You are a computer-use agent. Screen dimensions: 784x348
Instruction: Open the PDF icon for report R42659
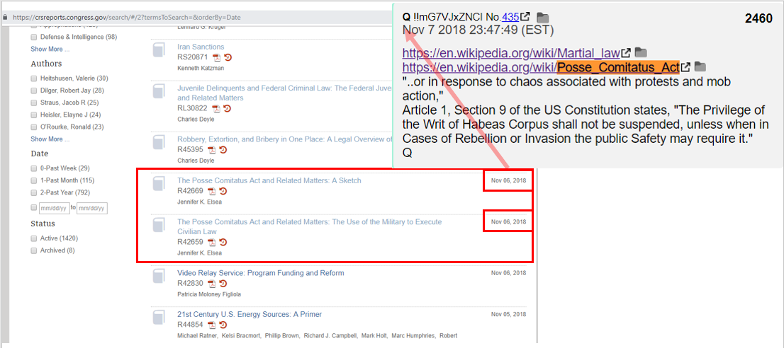[x=212, y=243]
